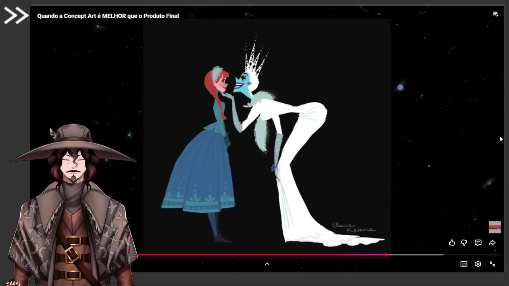Screen dimensions: 509x286
Task: Expand the more videos chevron
Action: coord(267,264)
